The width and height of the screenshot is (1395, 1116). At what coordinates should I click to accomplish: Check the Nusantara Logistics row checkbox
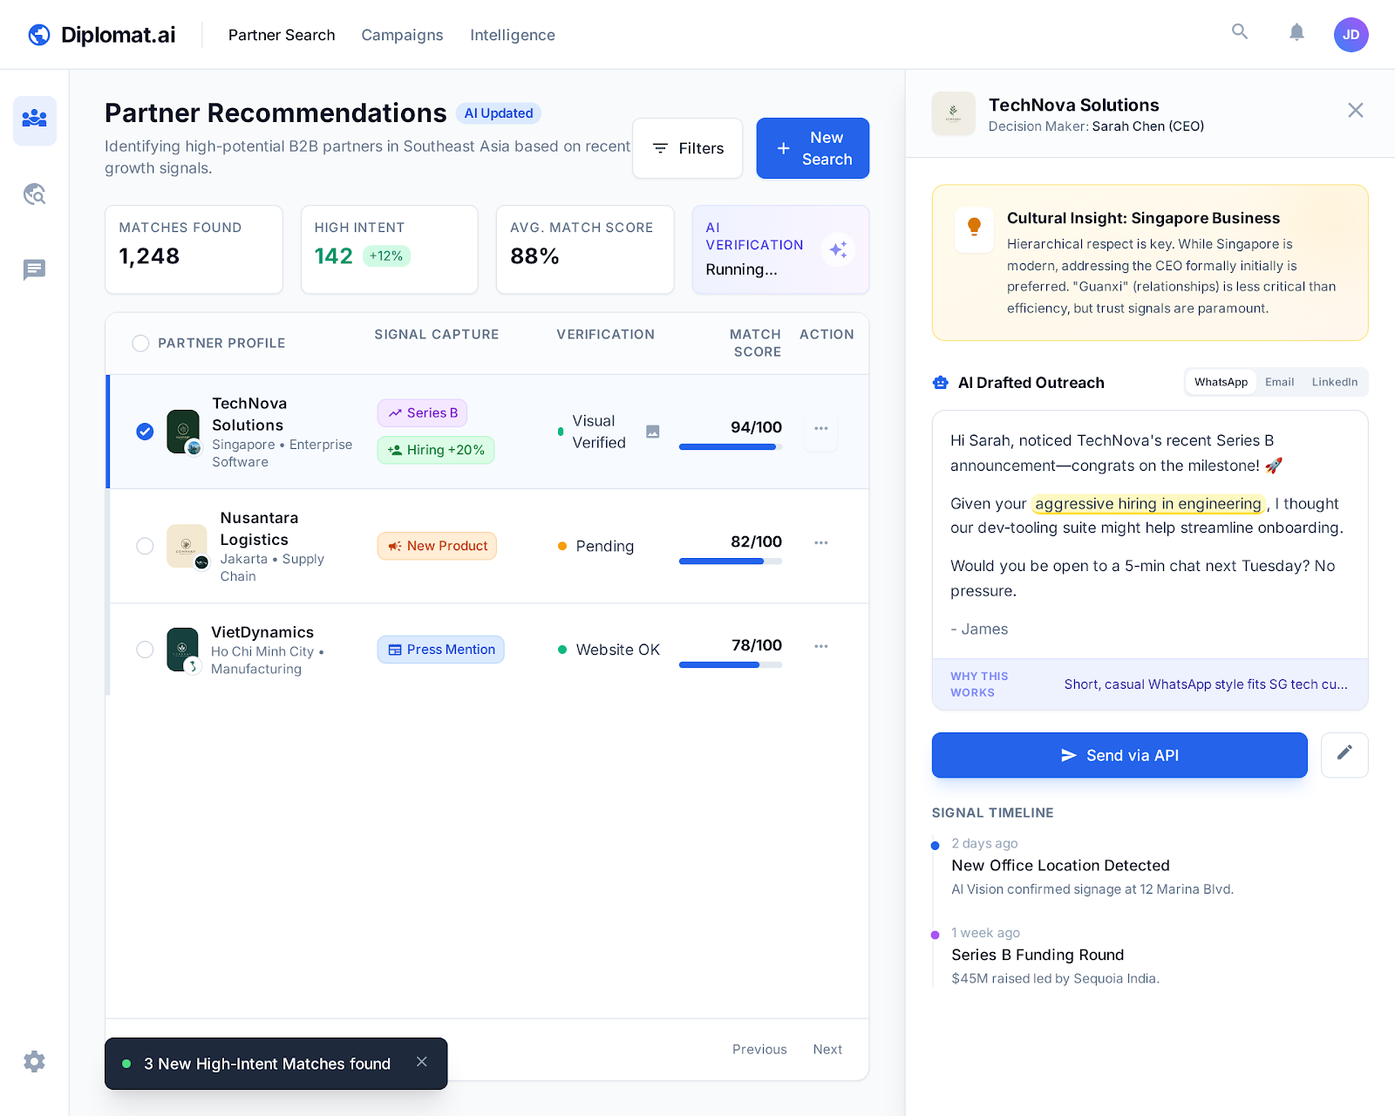pos(144,546)
